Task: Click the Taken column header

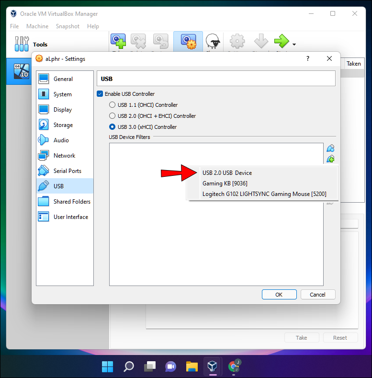Action: (354, 64)
